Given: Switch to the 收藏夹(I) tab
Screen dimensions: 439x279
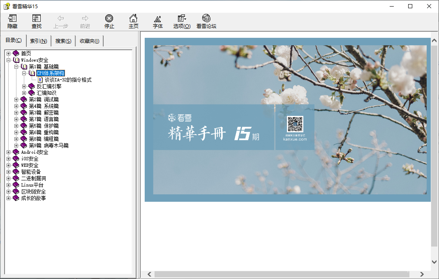Looking at the screenshot, I should coord(89,41).
